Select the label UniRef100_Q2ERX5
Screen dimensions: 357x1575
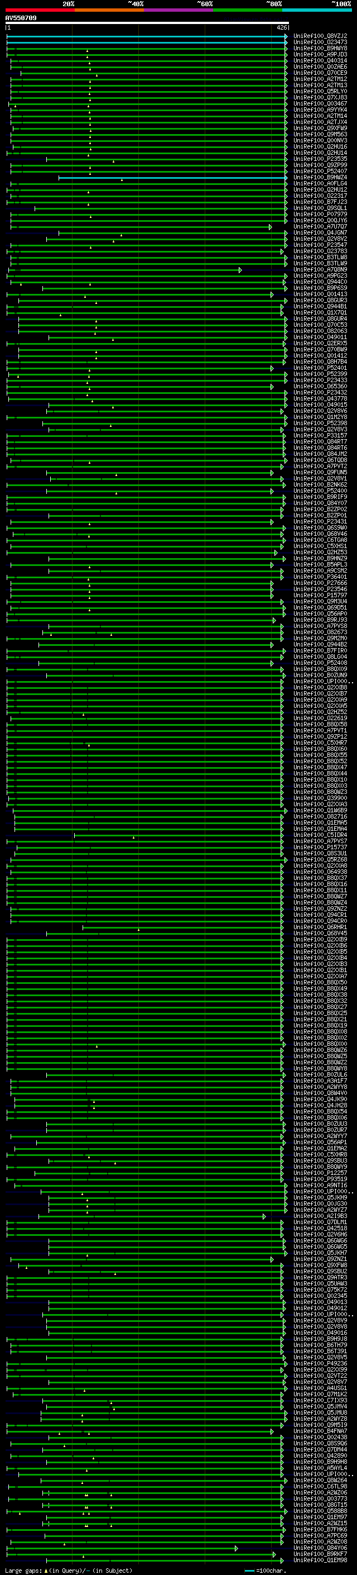pos(320,344)
